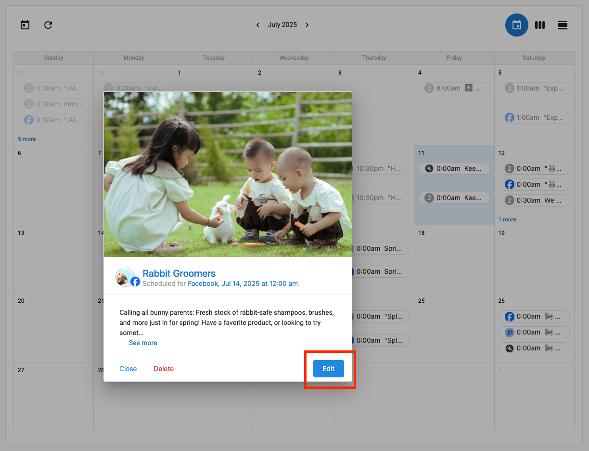Refresh the calendar
This screenshot has height=451, width=589.
tap(48, 25)
